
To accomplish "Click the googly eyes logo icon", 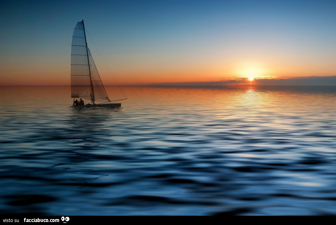I will pos(65,220).
